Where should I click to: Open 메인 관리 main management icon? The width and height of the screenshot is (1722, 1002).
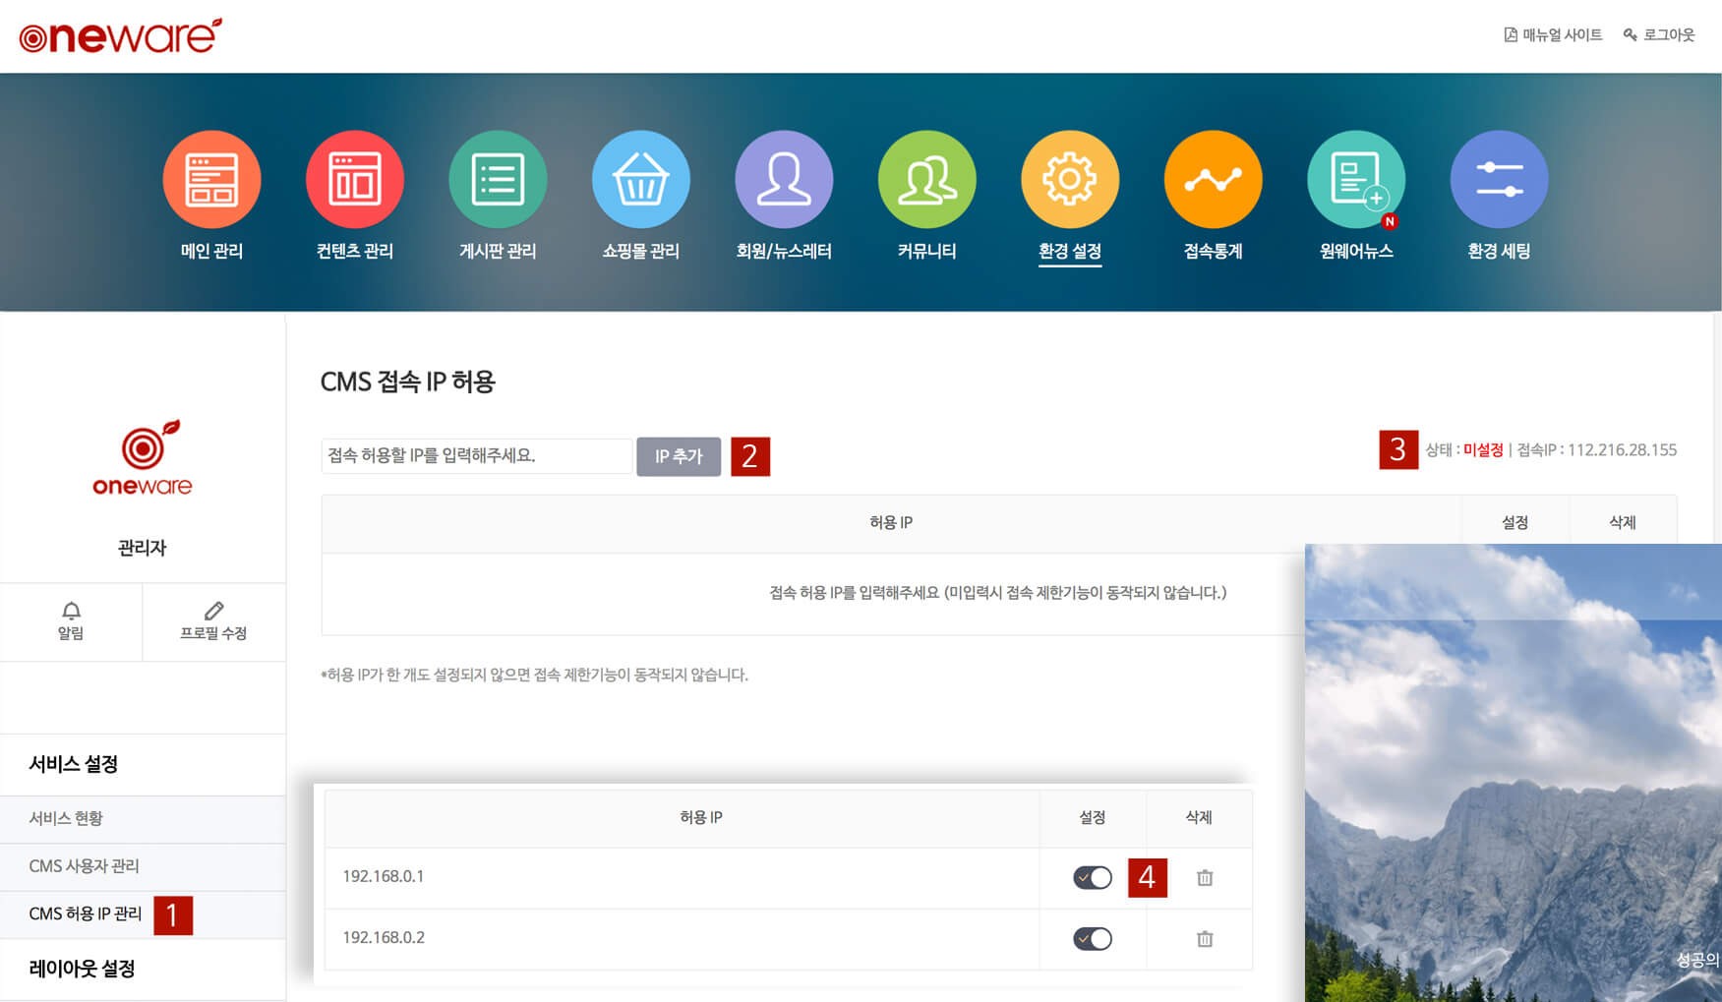pyautogui.click(x=211, y=179)
